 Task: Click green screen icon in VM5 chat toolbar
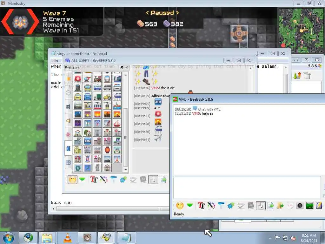(x=309, y=206)
